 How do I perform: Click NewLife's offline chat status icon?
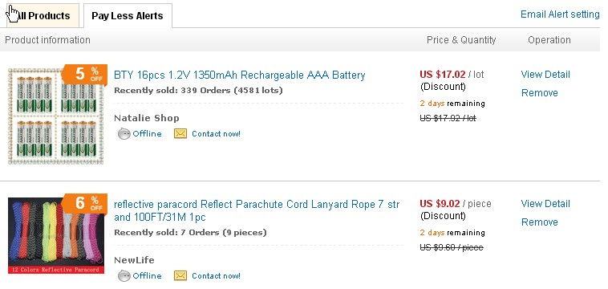[x=124, y=276]
